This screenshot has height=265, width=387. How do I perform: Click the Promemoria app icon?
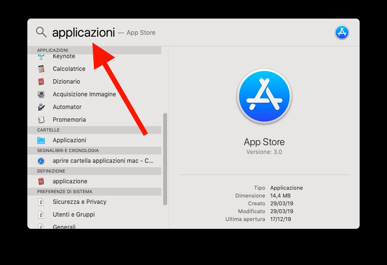41,119
